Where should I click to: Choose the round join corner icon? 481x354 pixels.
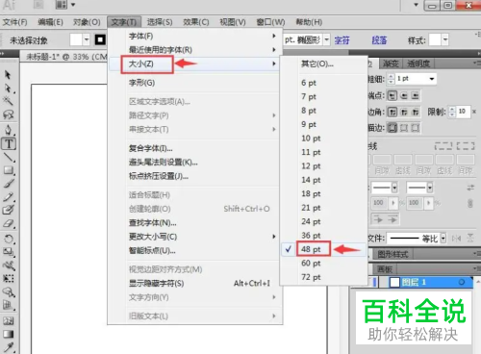(404, 112)
